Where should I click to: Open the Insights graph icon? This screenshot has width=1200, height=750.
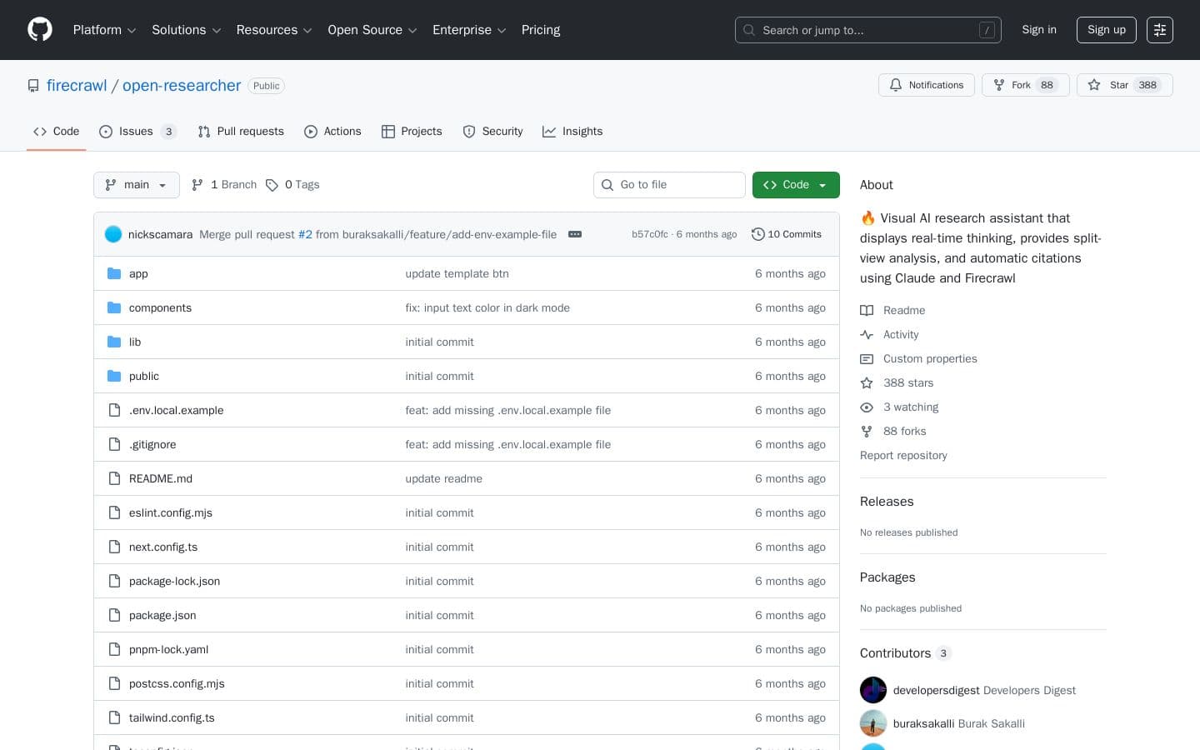pyautogui.click(x=550, y=132)
